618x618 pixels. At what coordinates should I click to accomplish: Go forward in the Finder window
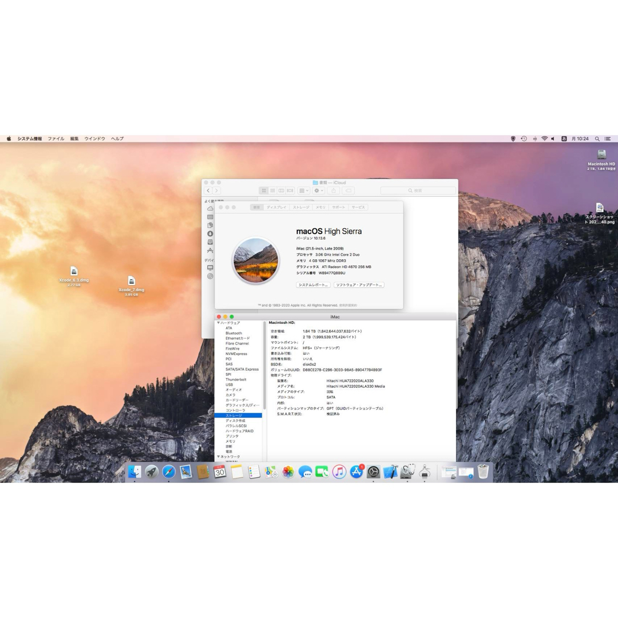point(216,191)
